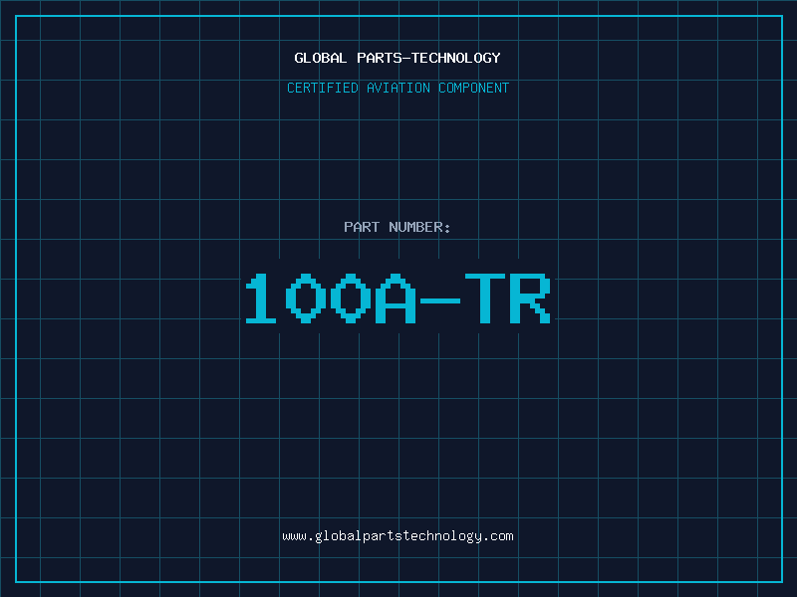
Task: Click the large dash between A and T
Action: coord(440,301)
